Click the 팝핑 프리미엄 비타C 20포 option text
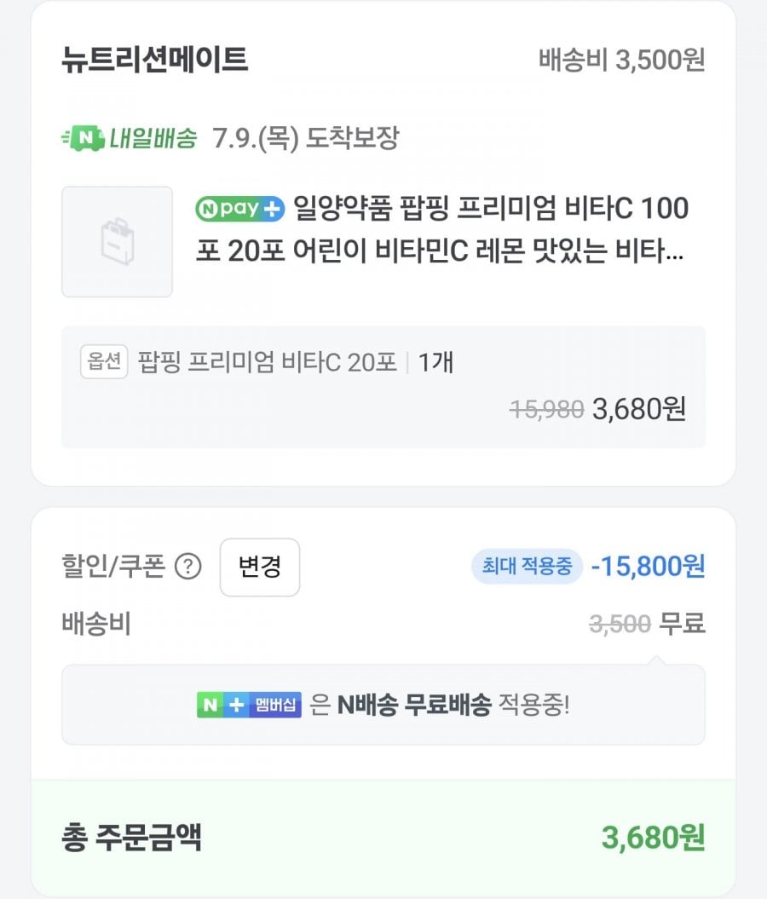Image resolution: width=767 pixels, height=899 pixels. [x=267, y=362]
